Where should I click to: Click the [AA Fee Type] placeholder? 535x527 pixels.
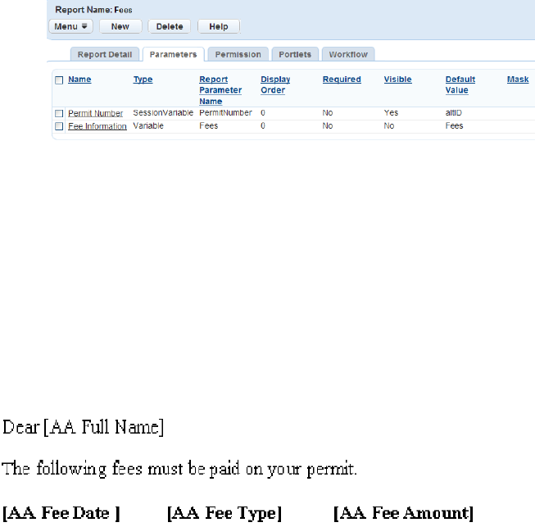click(224, 513)
